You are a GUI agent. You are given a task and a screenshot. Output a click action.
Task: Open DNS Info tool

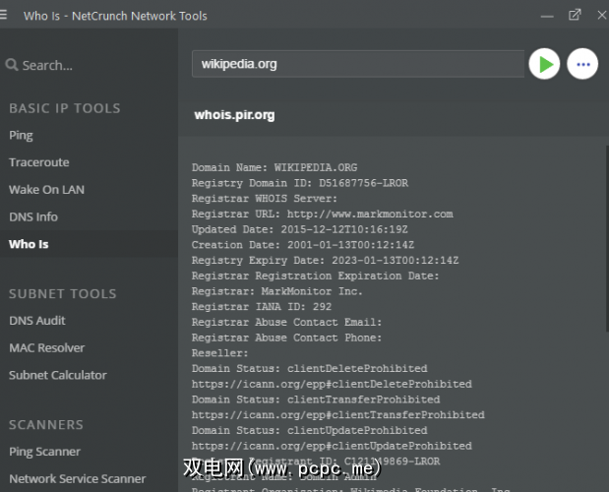click(x=33, y=216)
